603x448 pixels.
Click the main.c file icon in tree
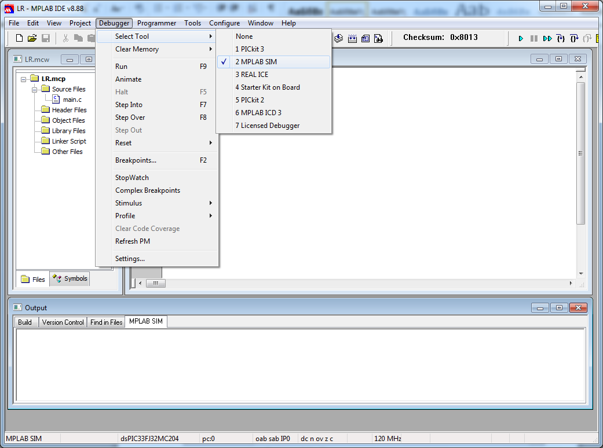[56, 99]
